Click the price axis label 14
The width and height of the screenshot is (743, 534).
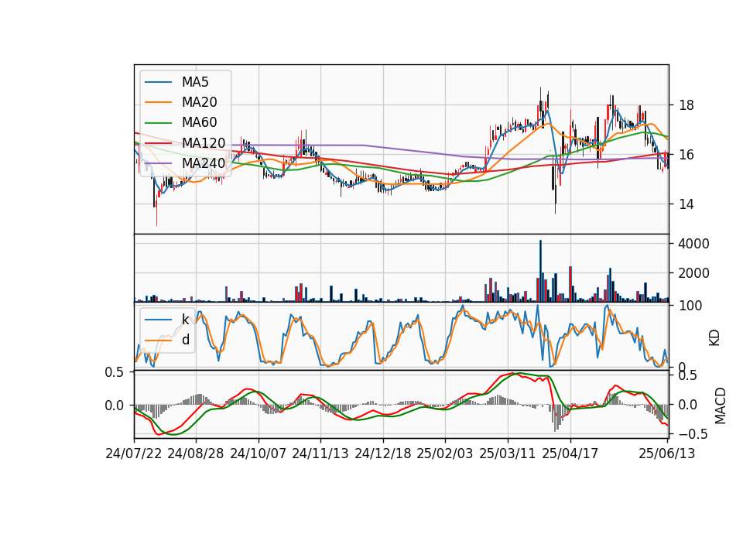pyautogui.click(x=687, y=204)
